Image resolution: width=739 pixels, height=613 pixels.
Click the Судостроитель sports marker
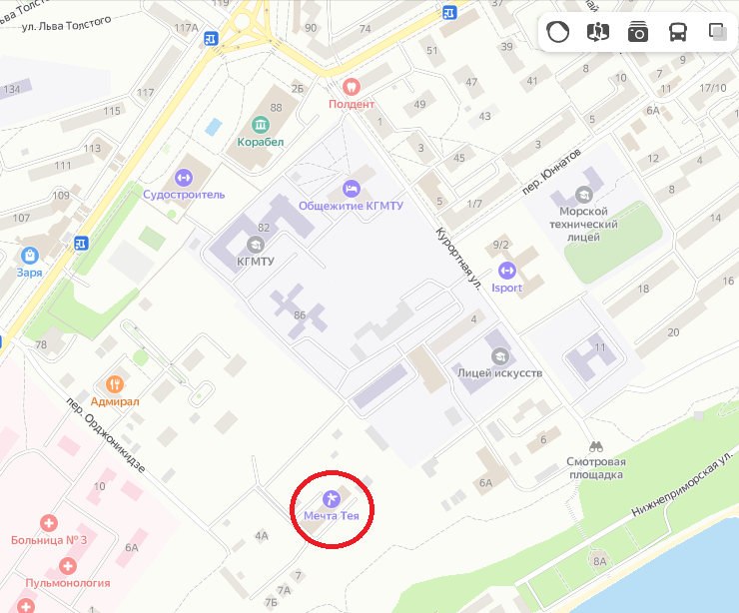click(184, 178)
